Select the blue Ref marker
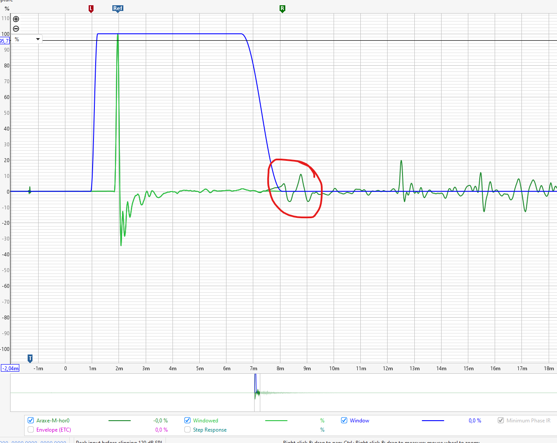557x443 pixels. click(x=118, y=9)
